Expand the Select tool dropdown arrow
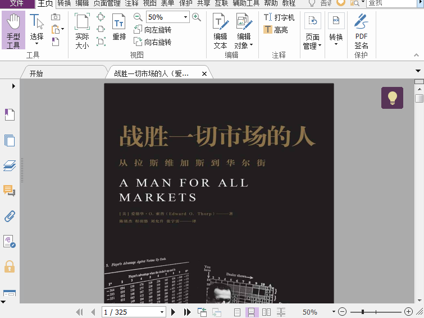This screenshot has width=424, height=318. (37, 43)
